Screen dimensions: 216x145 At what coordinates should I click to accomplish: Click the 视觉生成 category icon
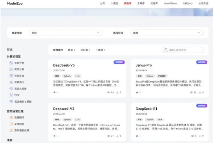(x=11, y=76)
